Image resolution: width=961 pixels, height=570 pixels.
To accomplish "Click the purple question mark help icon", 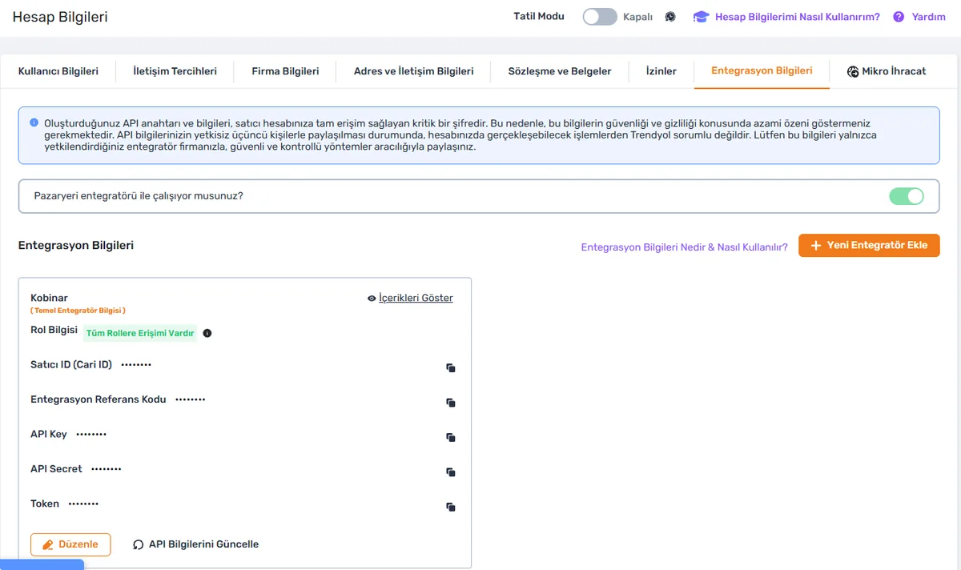I will point(899,17).
